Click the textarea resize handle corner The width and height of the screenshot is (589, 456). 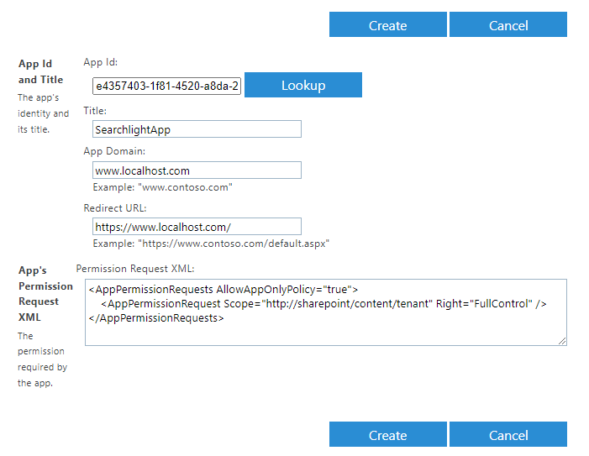pos(562,341)
